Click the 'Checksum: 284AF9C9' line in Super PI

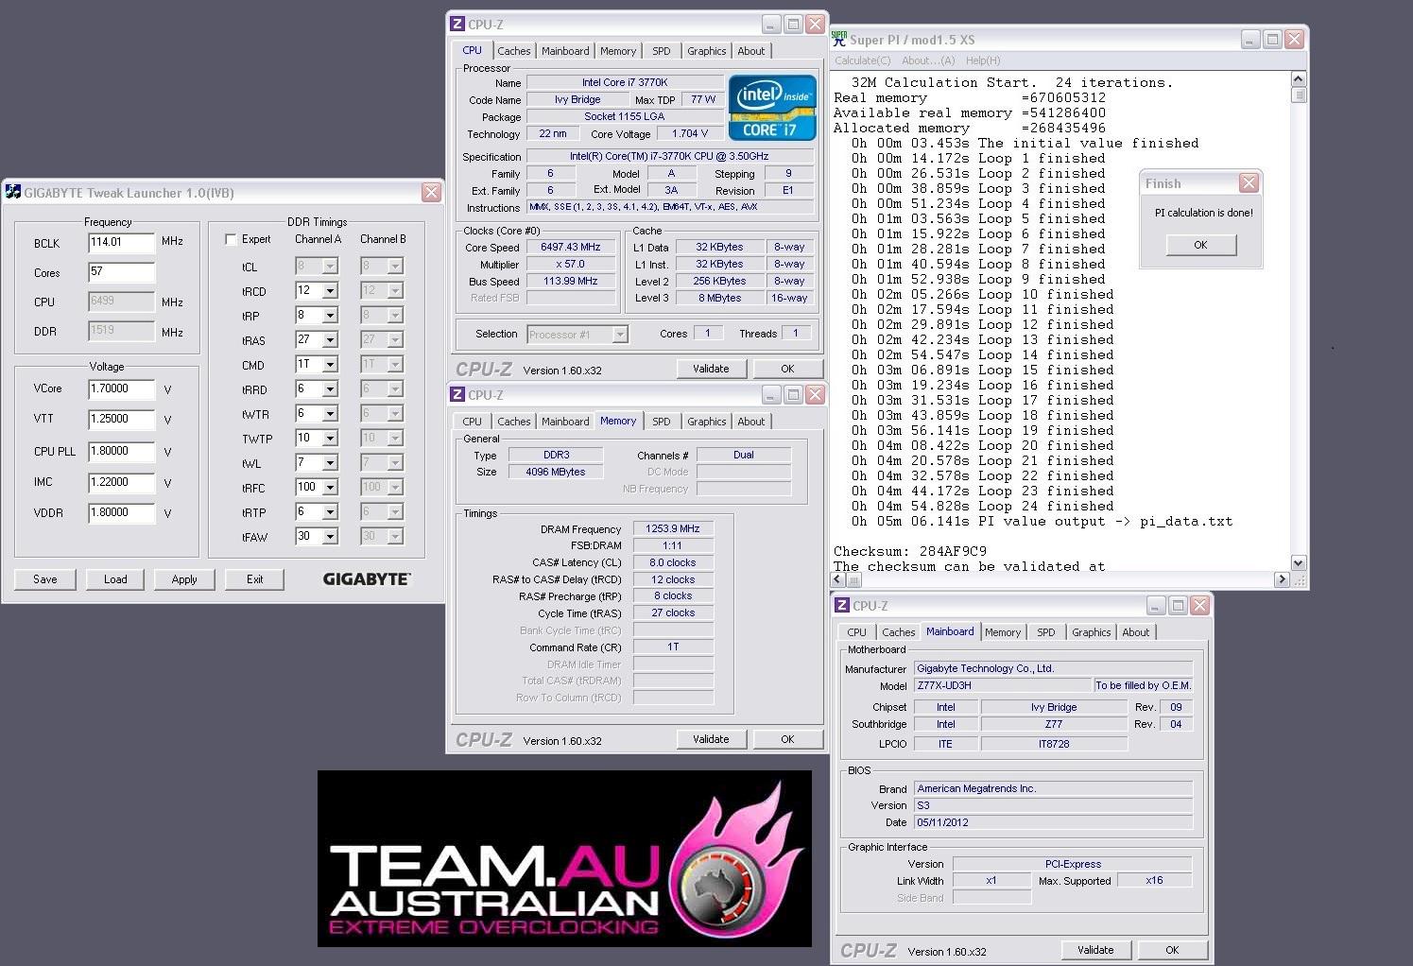click(x=910, y=551)
